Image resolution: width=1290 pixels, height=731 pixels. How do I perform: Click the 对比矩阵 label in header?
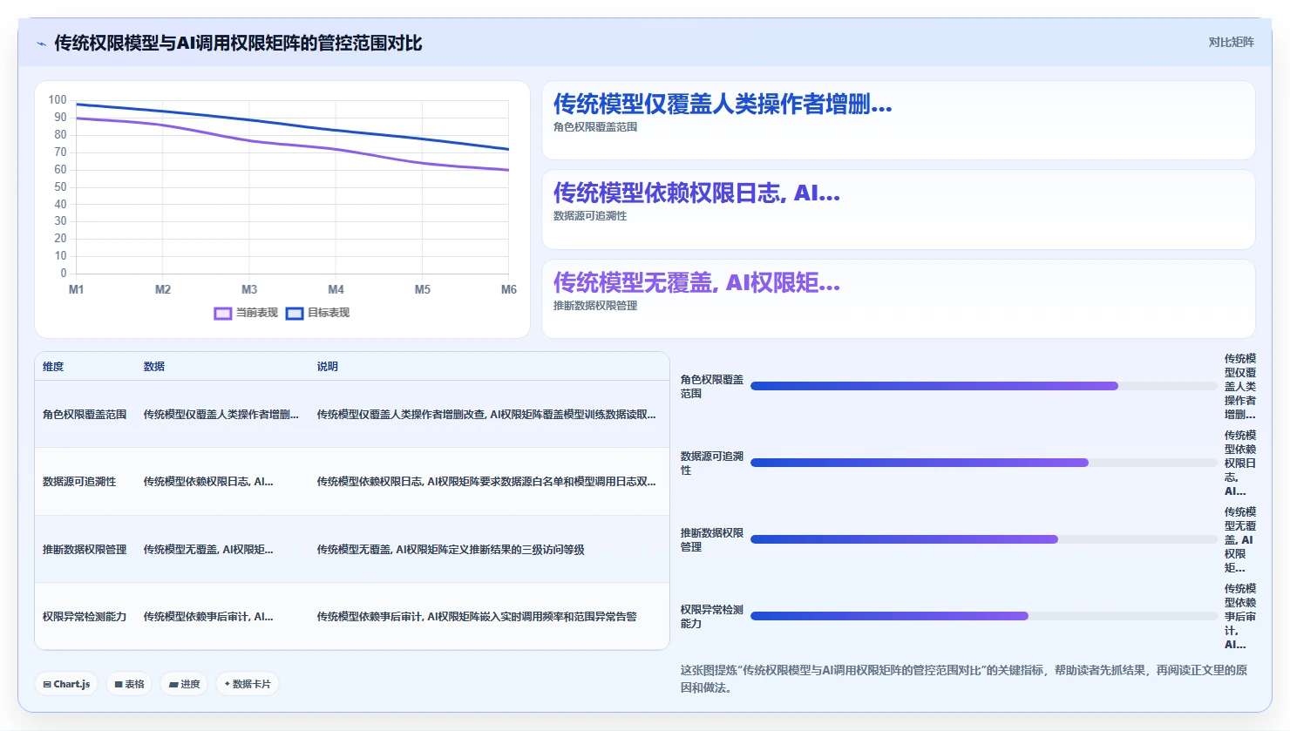pos(1231,42)
